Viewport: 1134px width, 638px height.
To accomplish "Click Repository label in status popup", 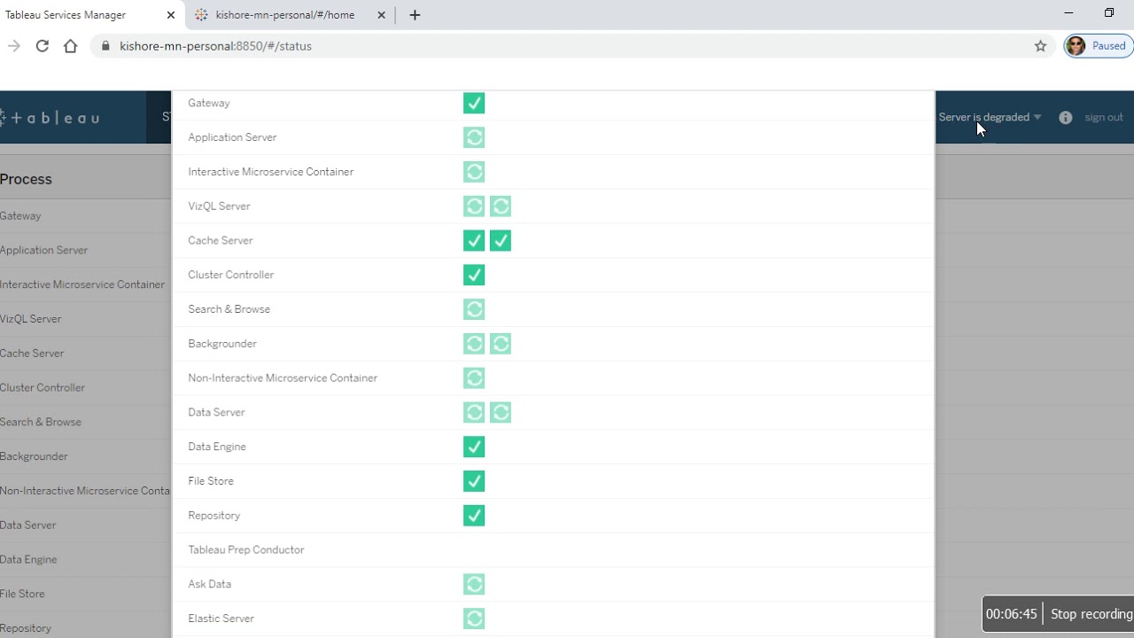I will (x=214, y=516).
